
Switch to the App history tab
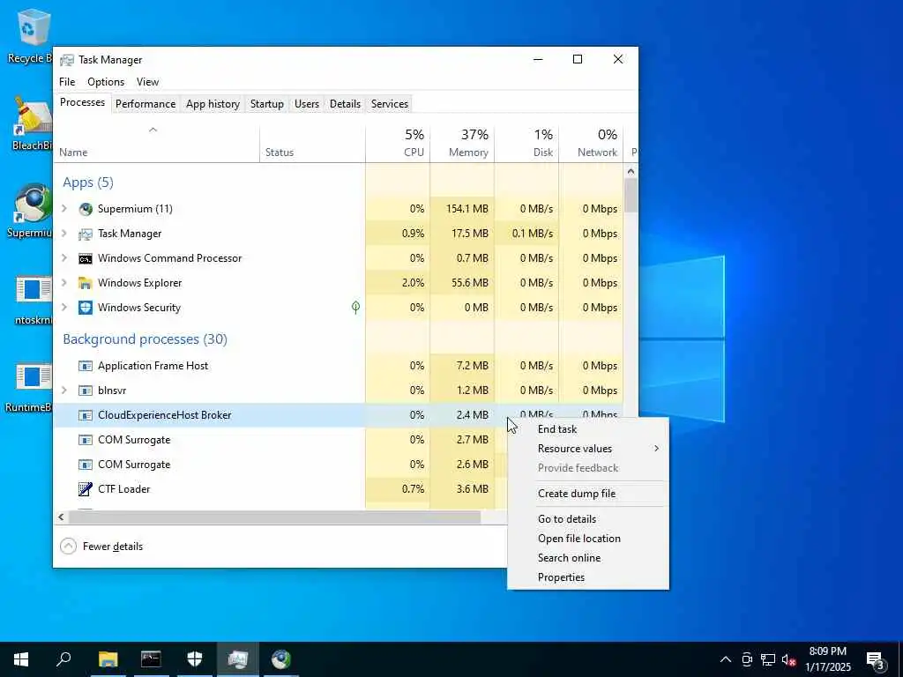213,104
